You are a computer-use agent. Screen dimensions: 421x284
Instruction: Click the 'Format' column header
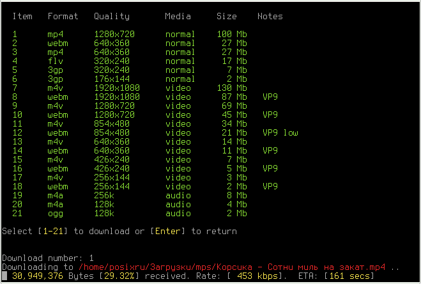pyautogui.click(x=63, y=17)
